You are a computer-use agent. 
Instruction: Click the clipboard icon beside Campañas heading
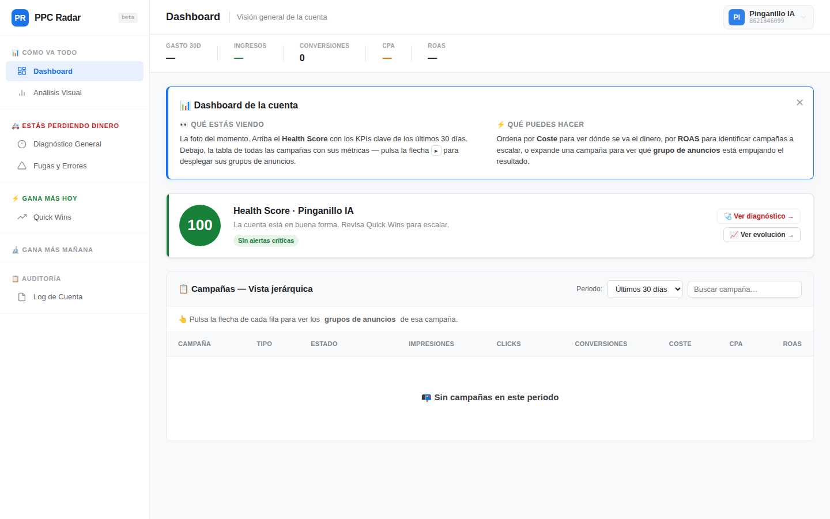point(183,289)
